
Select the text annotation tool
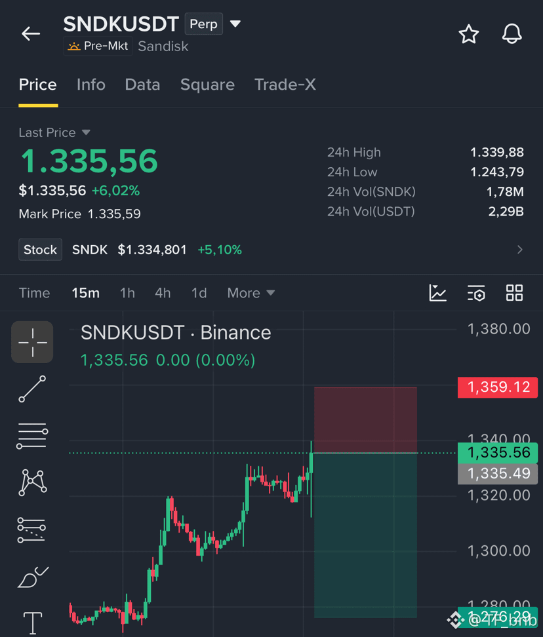point(33,623)
